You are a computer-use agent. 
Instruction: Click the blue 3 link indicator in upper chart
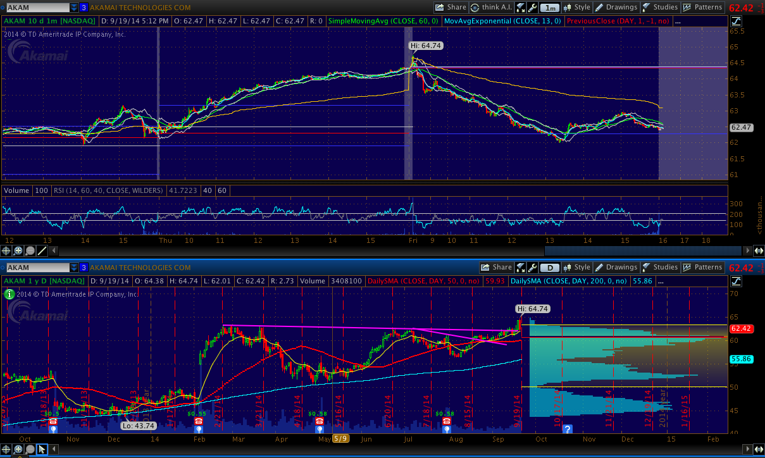84,8
